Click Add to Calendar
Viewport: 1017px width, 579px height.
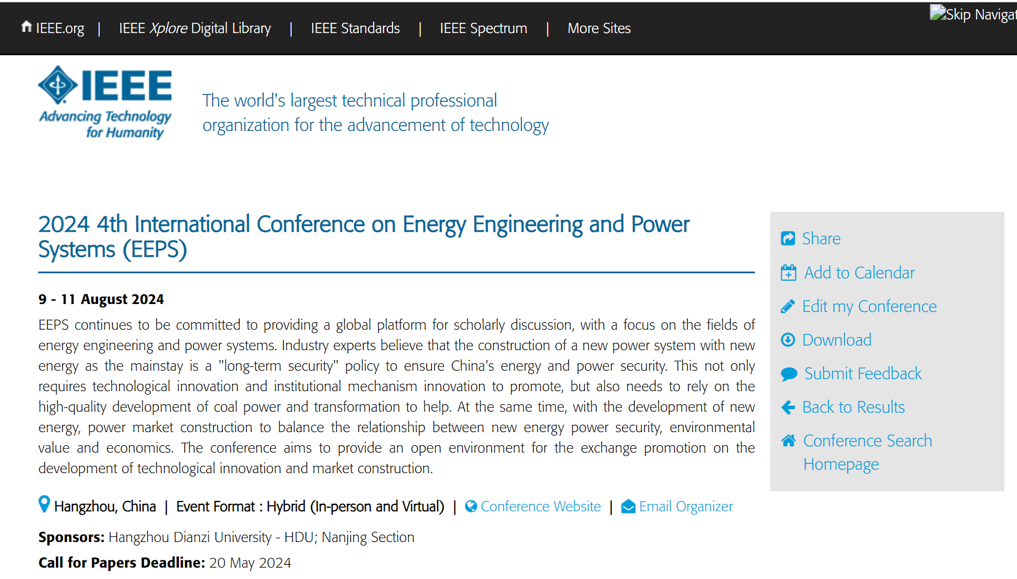point(859,273)
